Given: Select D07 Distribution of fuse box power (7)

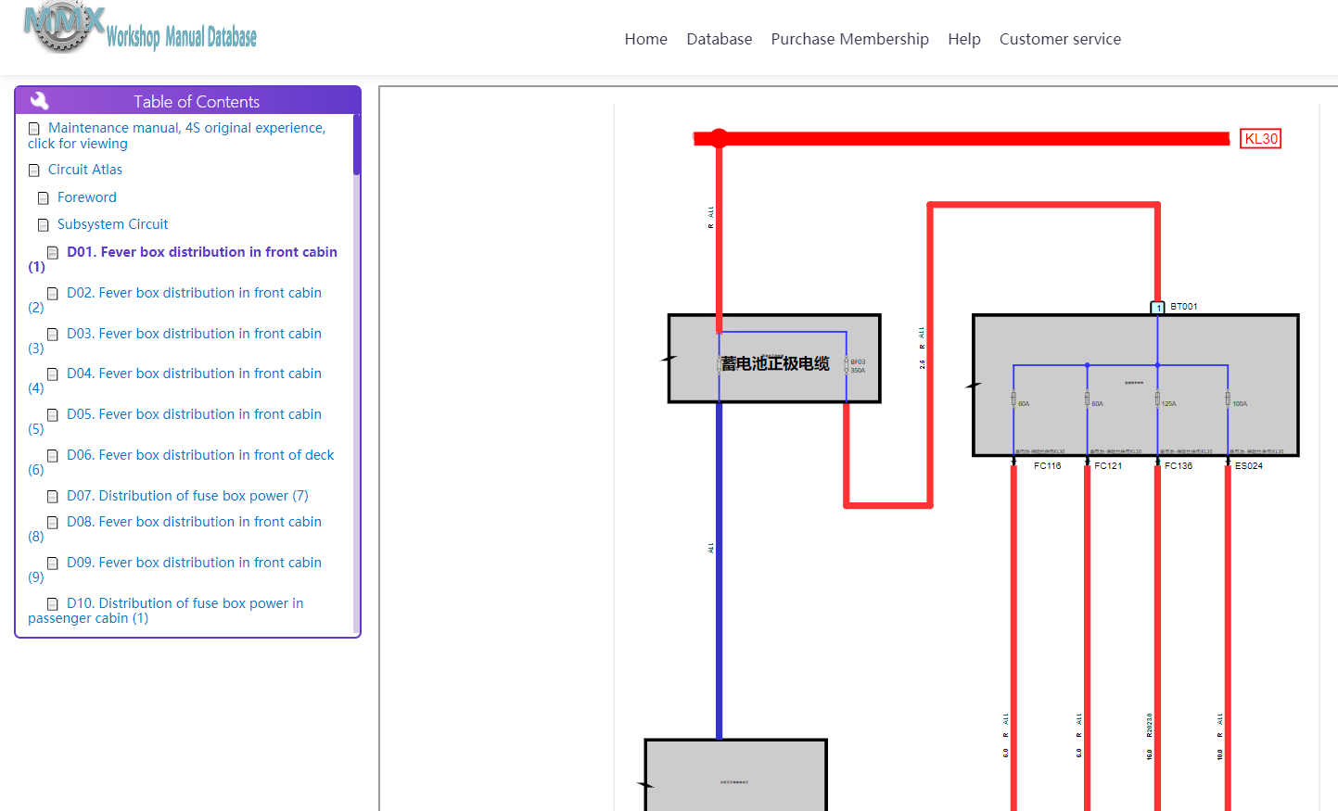Looking at the screenshot, I should tap(187, 496).
